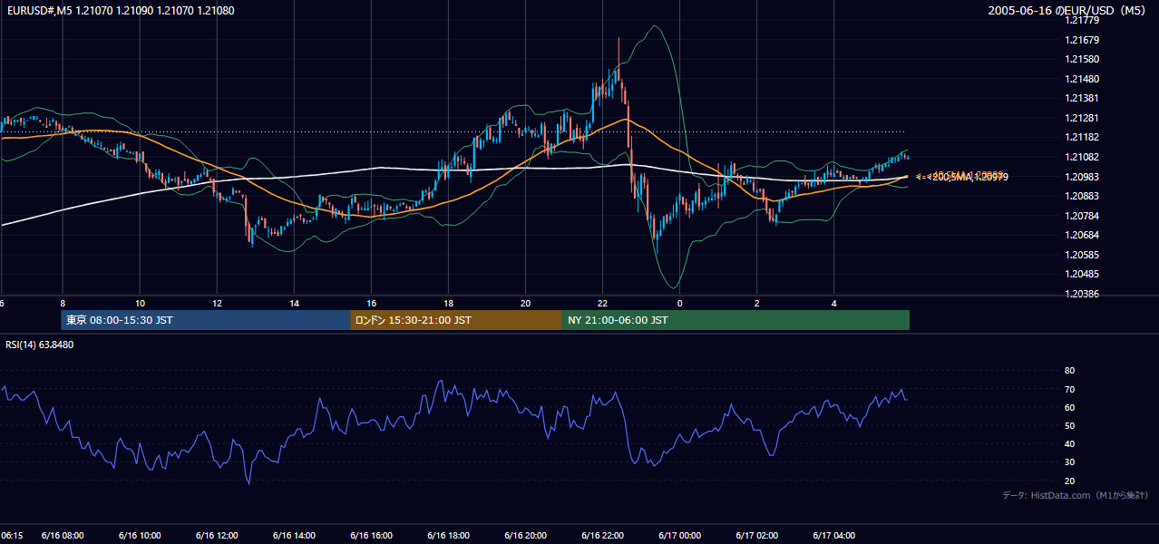This screenshot has width=1159, height=544.
Task: Click price axis label 1.21082
Action: 1081,157
